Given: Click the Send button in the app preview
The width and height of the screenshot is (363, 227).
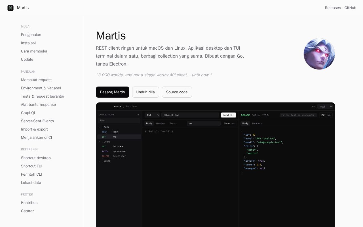Looking at the screenshot, I should click(228, 115).
